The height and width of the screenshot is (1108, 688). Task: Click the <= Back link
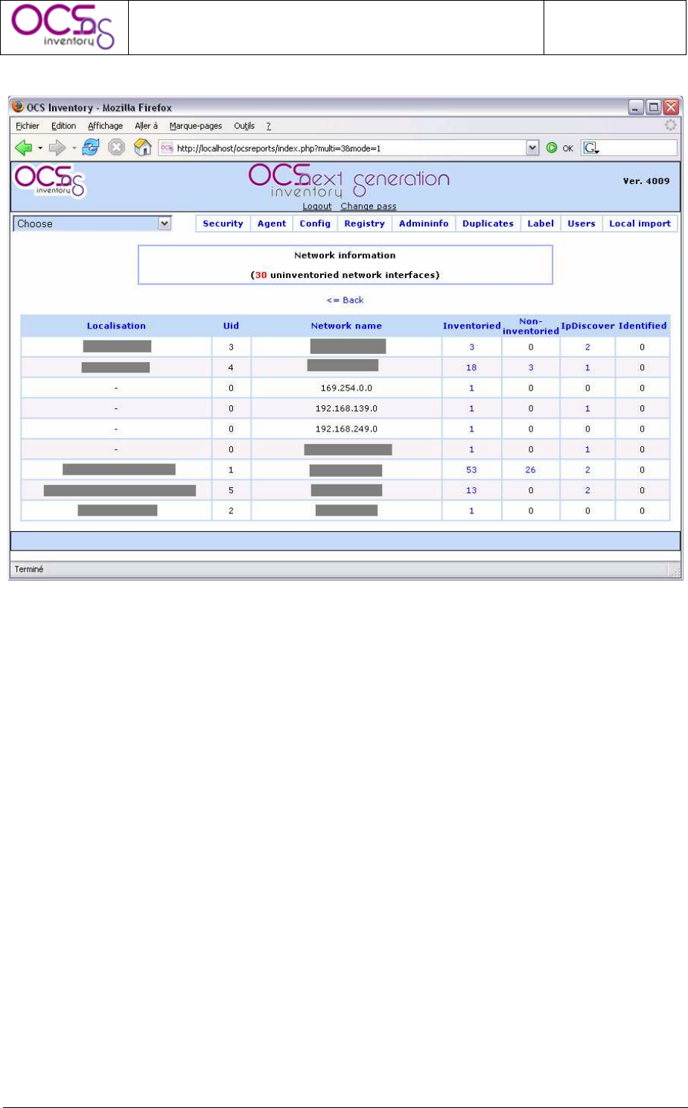click(345, 300)
